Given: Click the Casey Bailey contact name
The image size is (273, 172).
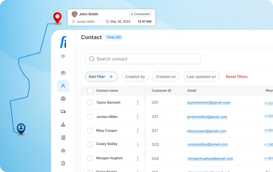Looking at the screenshot, I should [x=107, y=144].
